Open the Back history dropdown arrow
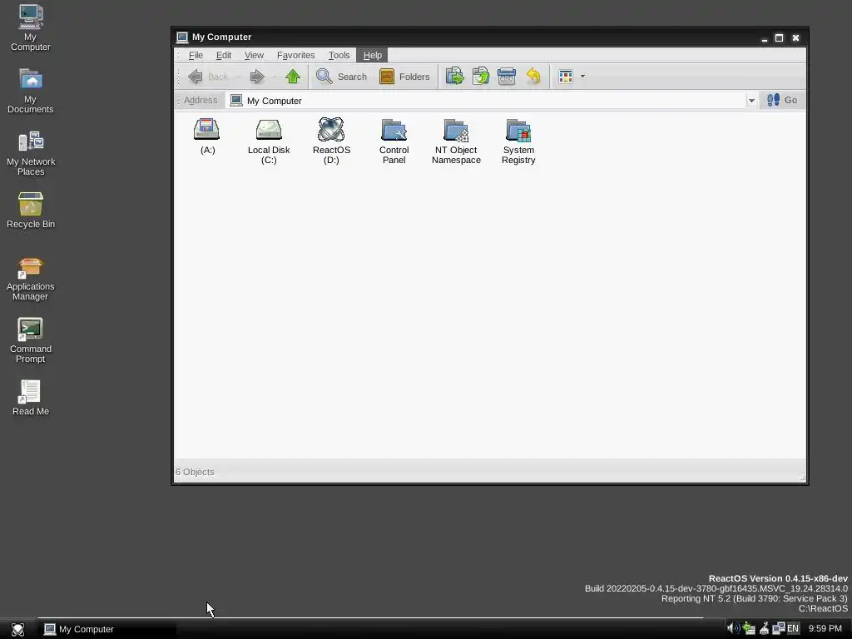 (x=238, y=77)
